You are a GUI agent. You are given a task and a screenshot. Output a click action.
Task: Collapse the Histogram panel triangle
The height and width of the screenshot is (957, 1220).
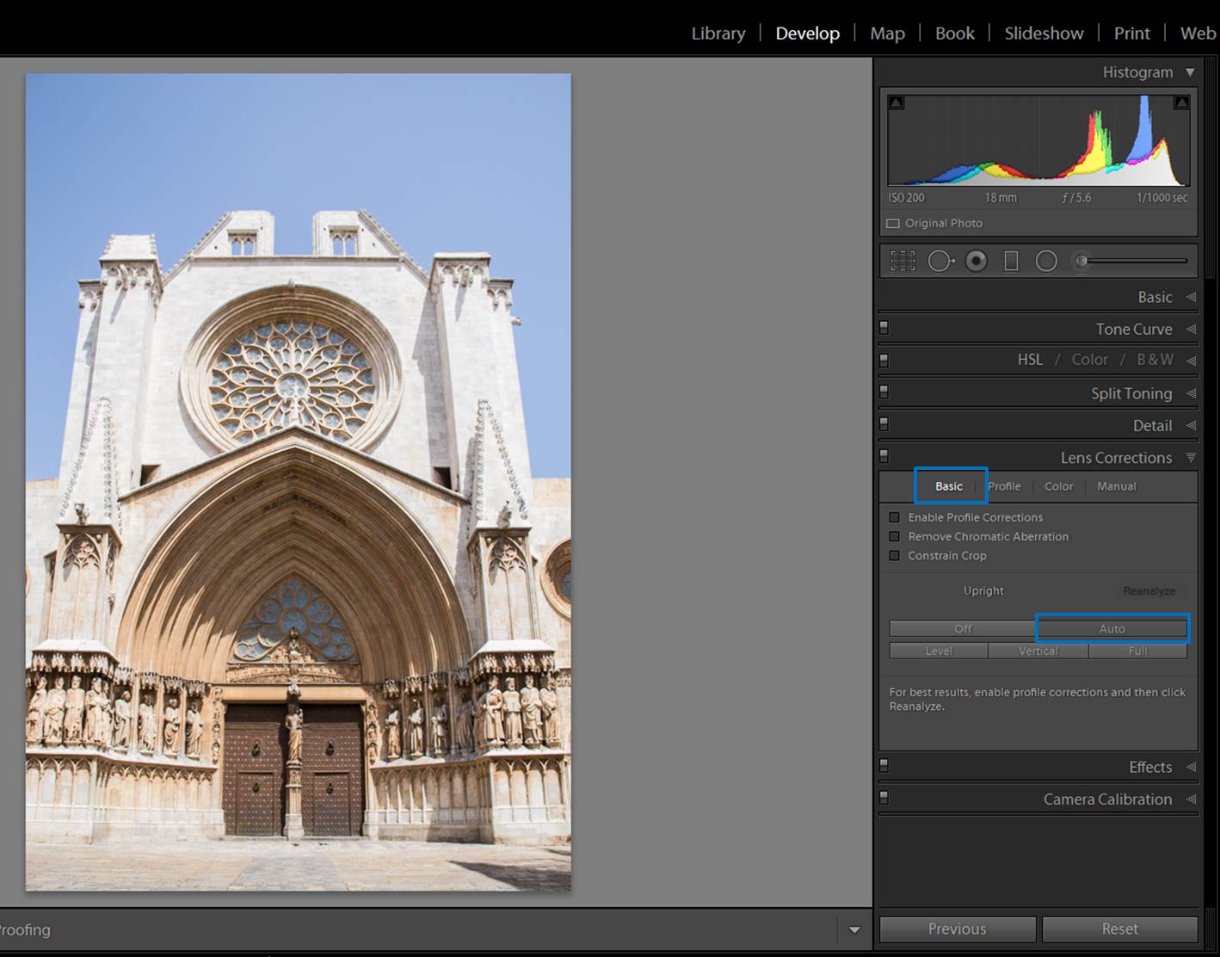pyautogui.click(x=1190, y=72)
